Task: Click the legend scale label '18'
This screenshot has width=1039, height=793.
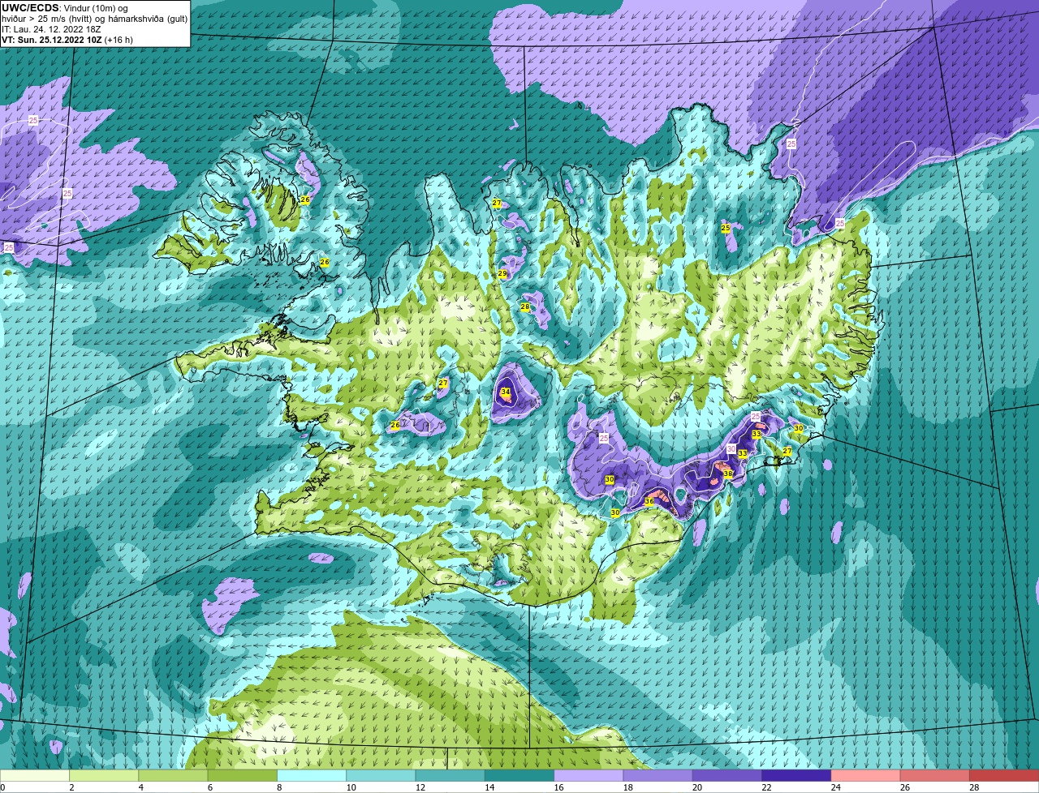Action: click(627, 787)
